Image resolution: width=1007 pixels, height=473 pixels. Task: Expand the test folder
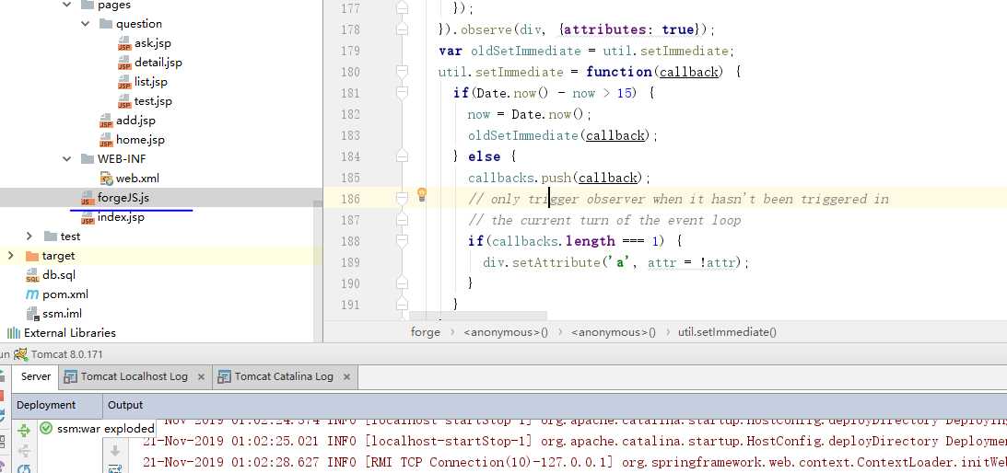(29, 236)
